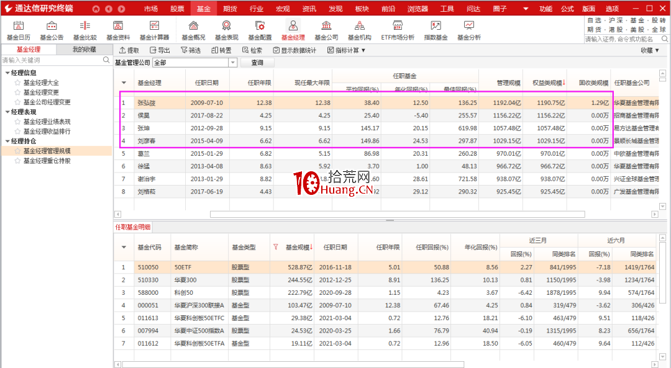The height and width of the screenshot is (368, 671).
Task: Open the 筛选 filter tool
Action: click(191, 50)
